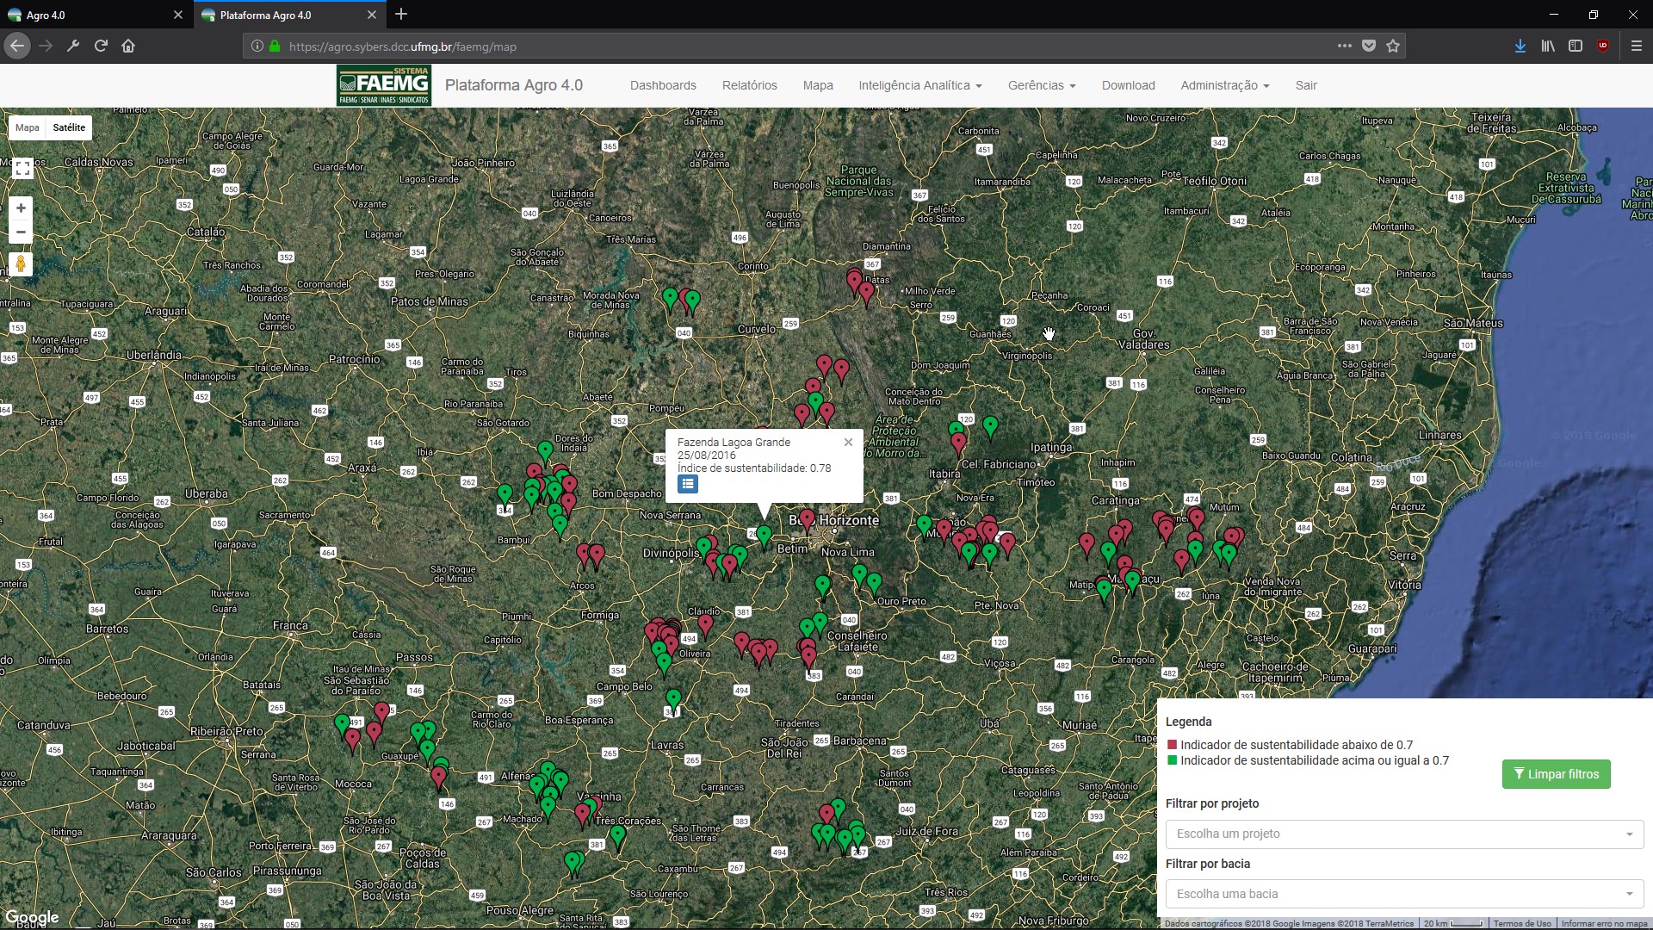
Task: Select the Street View pegman icon
Action: coord(21,263)
